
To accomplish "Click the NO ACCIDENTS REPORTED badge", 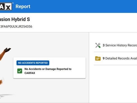I will point(33,63).
